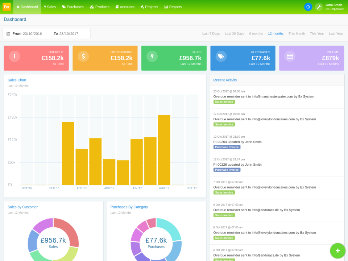Image resolution: width=348 pixels, height=261 pixels.
Task: Open settings using the wrench icon
Action: [x=318, y=7]
